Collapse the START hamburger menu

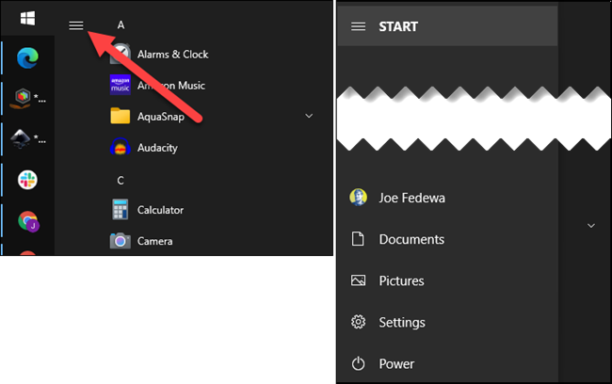coord(358,26)
